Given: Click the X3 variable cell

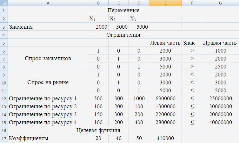Looking at the screenshot, I should pos(139,19).
